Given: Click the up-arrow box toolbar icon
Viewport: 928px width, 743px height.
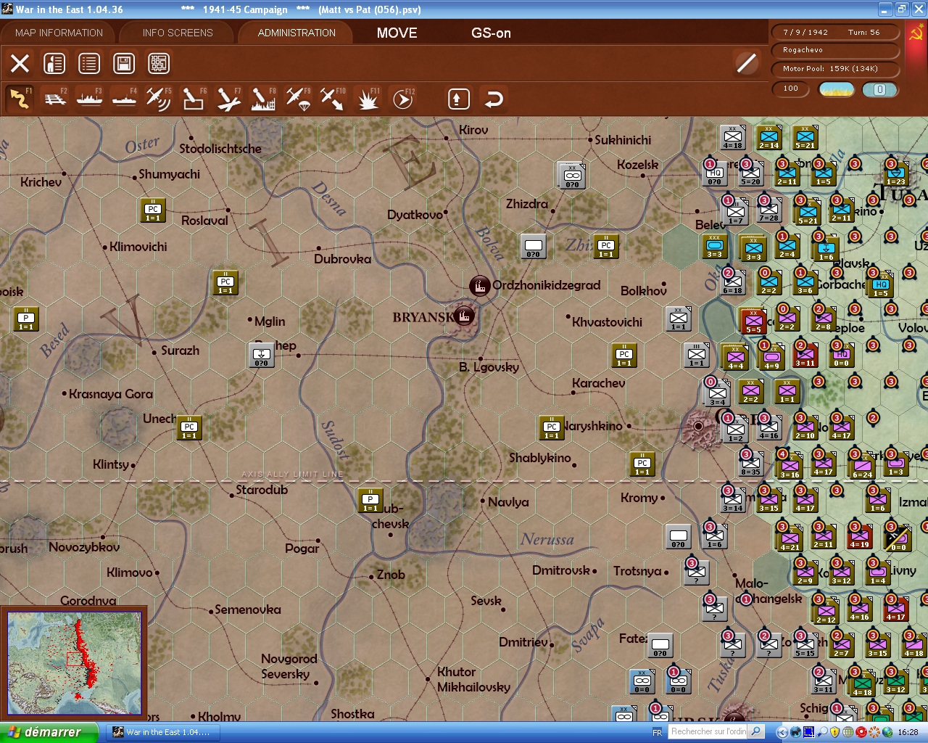Looking at the screenshot, I should click(x=458, y=99).
